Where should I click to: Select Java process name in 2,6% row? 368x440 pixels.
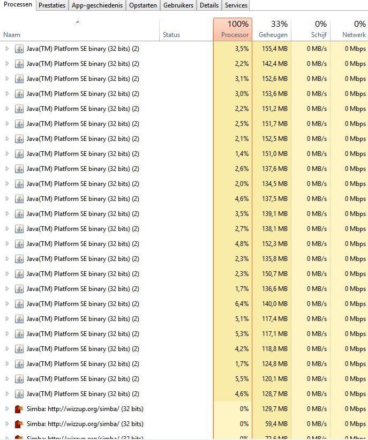point(82,169)
